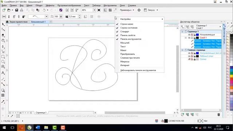Screen dimensions: 233x131
Task: Select the Connector tool
Action: point(3,84)
